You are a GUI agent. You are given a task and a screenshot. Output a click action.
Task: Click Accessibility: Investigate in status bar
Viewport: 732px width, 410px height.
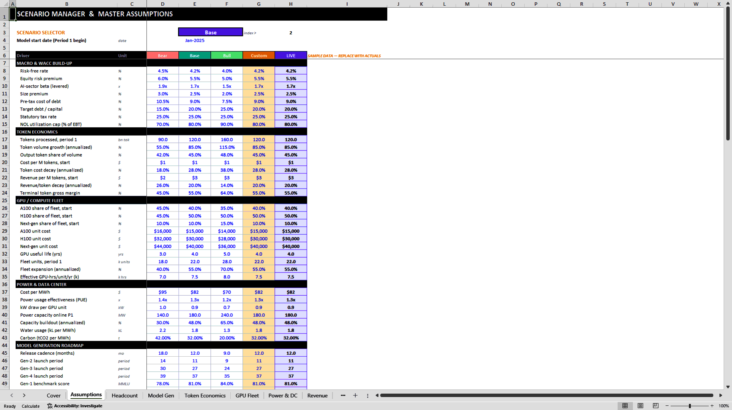(x=75, y=406)
